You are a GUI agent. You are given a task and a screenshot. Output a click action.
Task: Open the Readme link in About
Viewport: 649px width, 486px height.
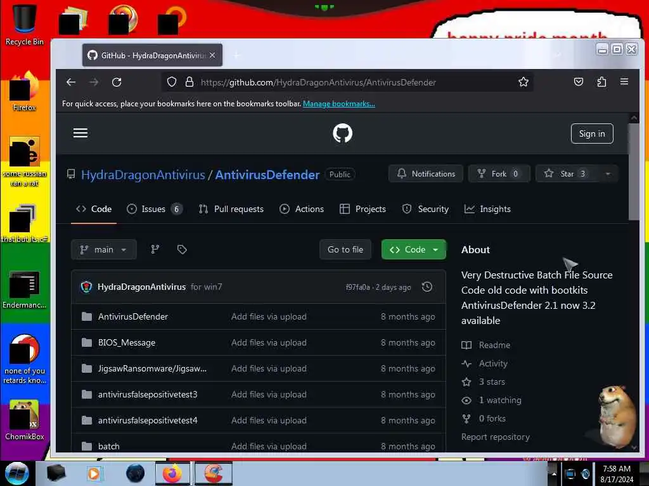tap(494, 345)
